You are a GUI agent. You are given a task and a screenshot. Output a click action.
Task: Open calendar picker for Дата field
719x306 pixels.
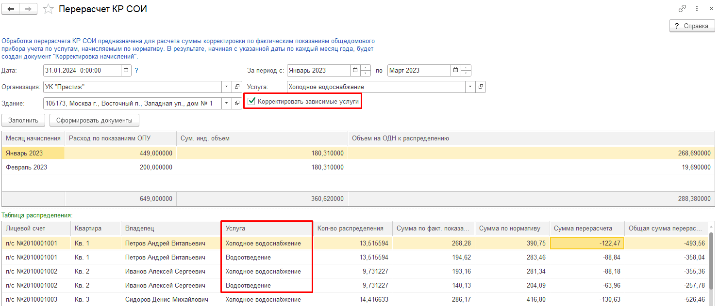pyautogui.click(x=126, y=70)
